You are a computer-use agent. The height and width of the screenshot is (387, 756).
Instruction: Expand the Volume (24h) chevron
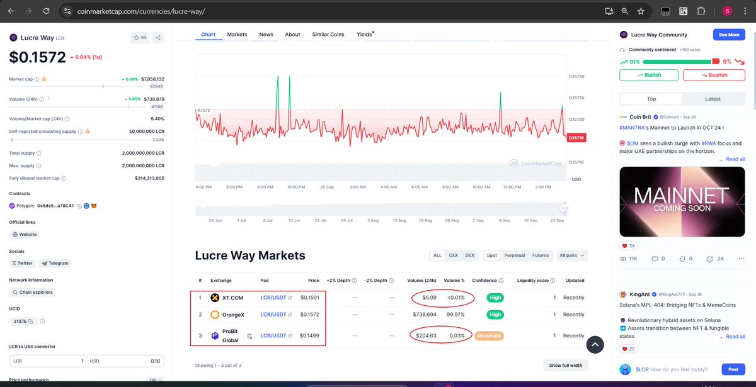49,99
